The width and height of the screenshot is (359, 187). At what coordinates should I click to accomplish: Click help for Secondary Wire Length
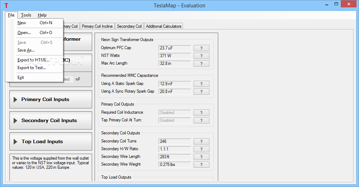pyautogui.click(x=201, y=157)
